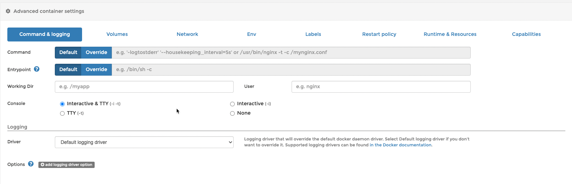Open the logging Options help icon
This screenshot has height=184, width=572.
click(31, 164)
